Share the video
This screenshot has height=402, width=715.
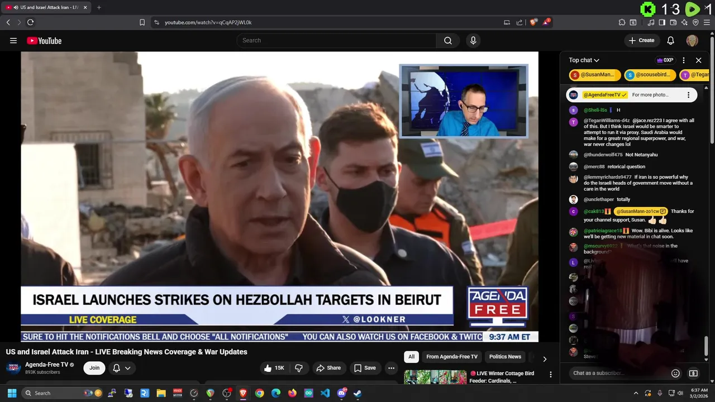[328, 368]
